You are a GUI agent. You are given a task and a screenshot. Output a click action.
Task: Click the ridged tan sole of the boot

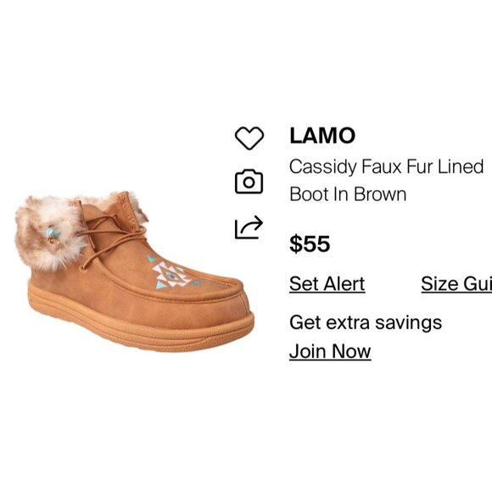click(x=141, y=327)
